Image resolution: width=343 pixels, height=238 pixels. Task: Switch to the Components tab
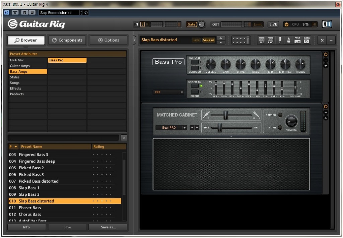coord(67,40)
